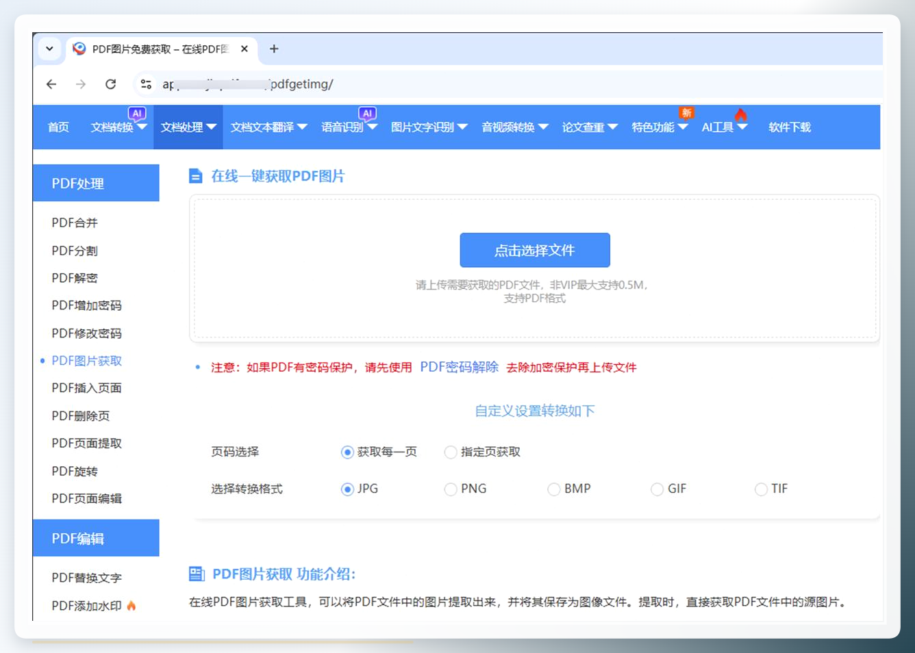The height and width of the screenshot is (653, 915).
Task: Click the PDF编辑 sidebar section header
Action: coord(96,539)
